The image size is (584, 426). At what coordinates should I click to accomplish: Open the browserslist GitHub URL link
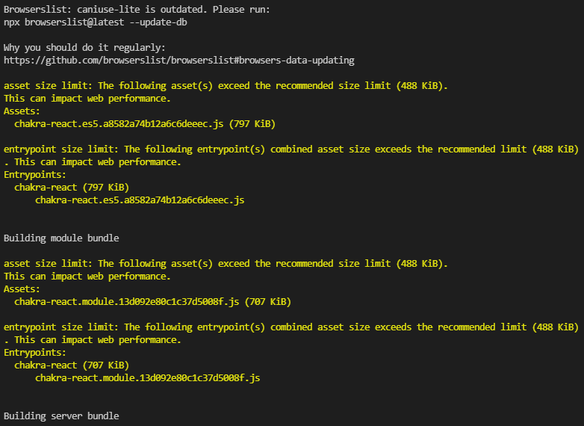(x=179, y=60)
